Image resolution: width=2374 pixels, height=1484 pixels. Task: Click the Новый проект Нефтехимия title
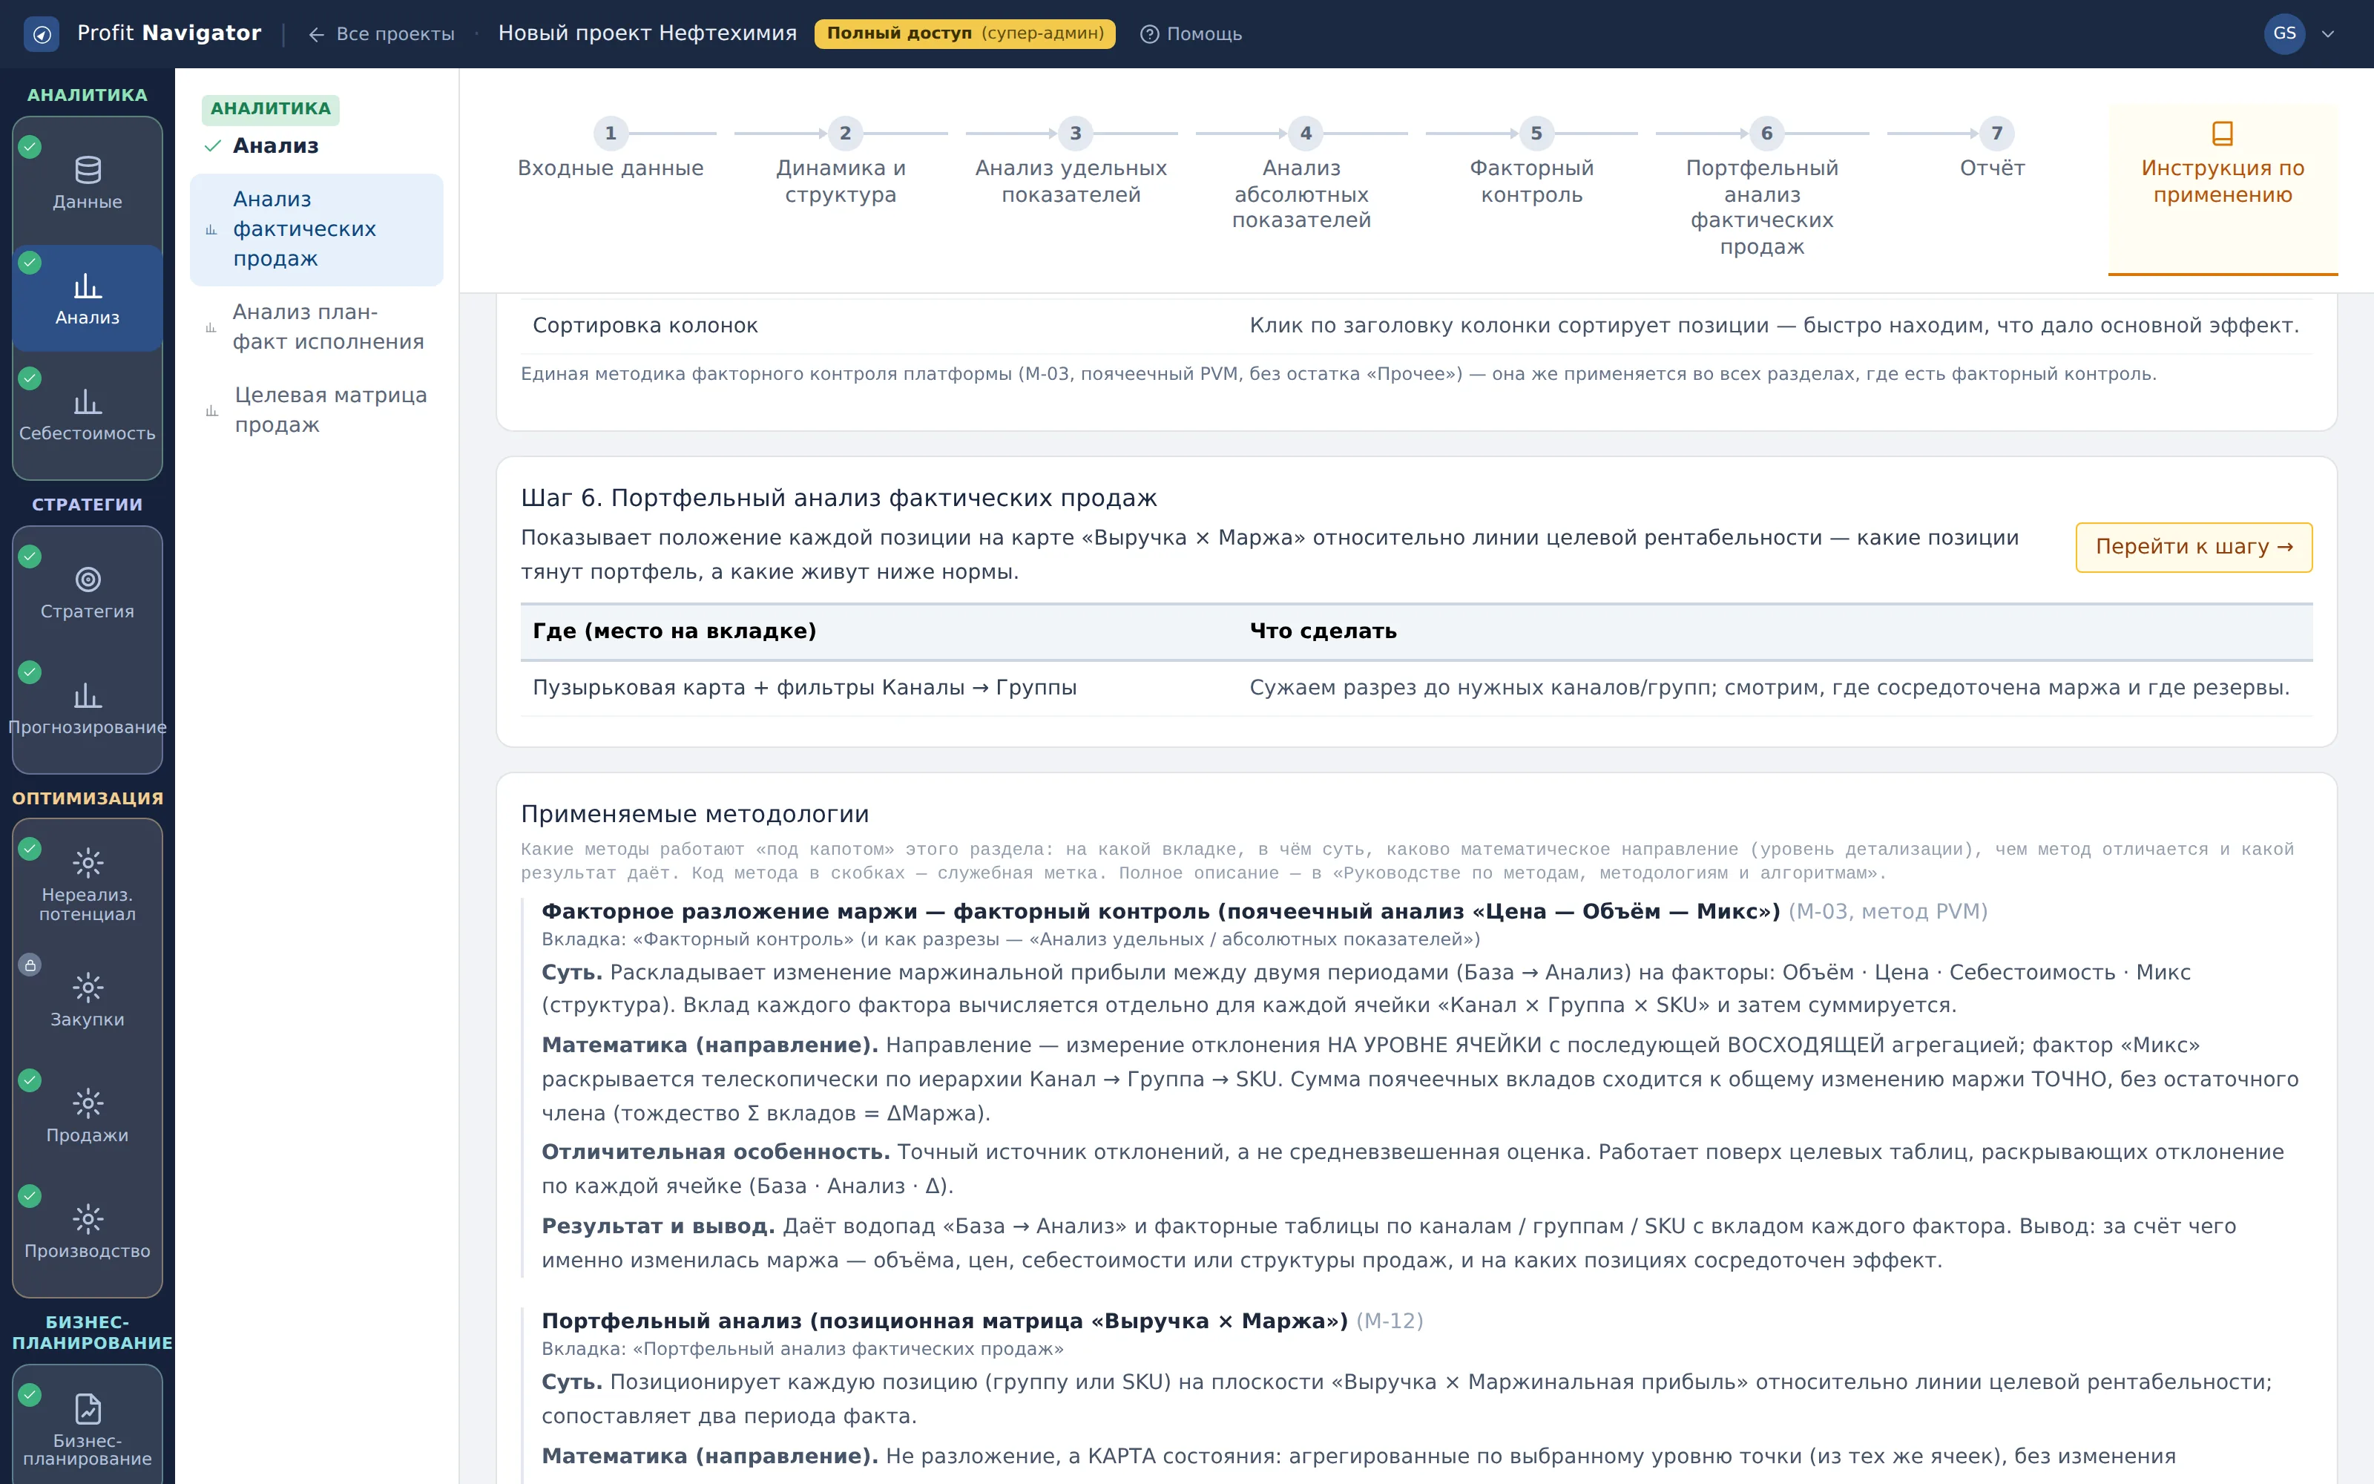click(648, 33)
